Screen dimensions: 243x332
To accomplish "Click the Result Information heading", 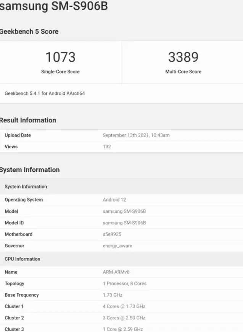I will 28,120.
